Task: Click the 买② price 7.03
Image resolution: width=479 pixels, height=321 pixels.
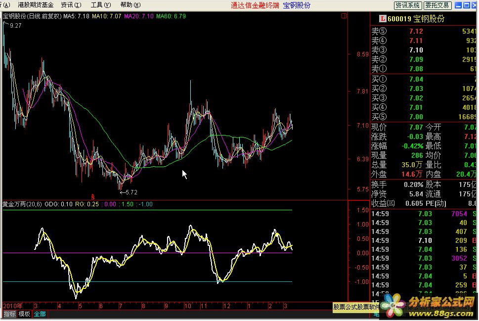Action: tap(416, 89)
